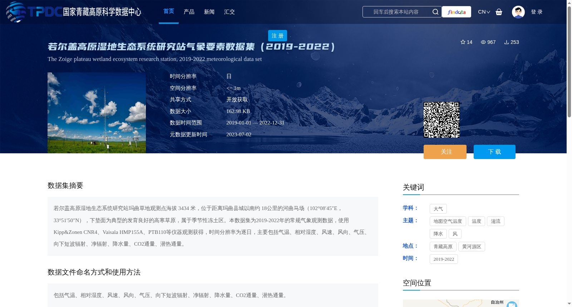Open the 汇交 navigation menu
Viewport: 572px width, 307px height.
point(230,12)
